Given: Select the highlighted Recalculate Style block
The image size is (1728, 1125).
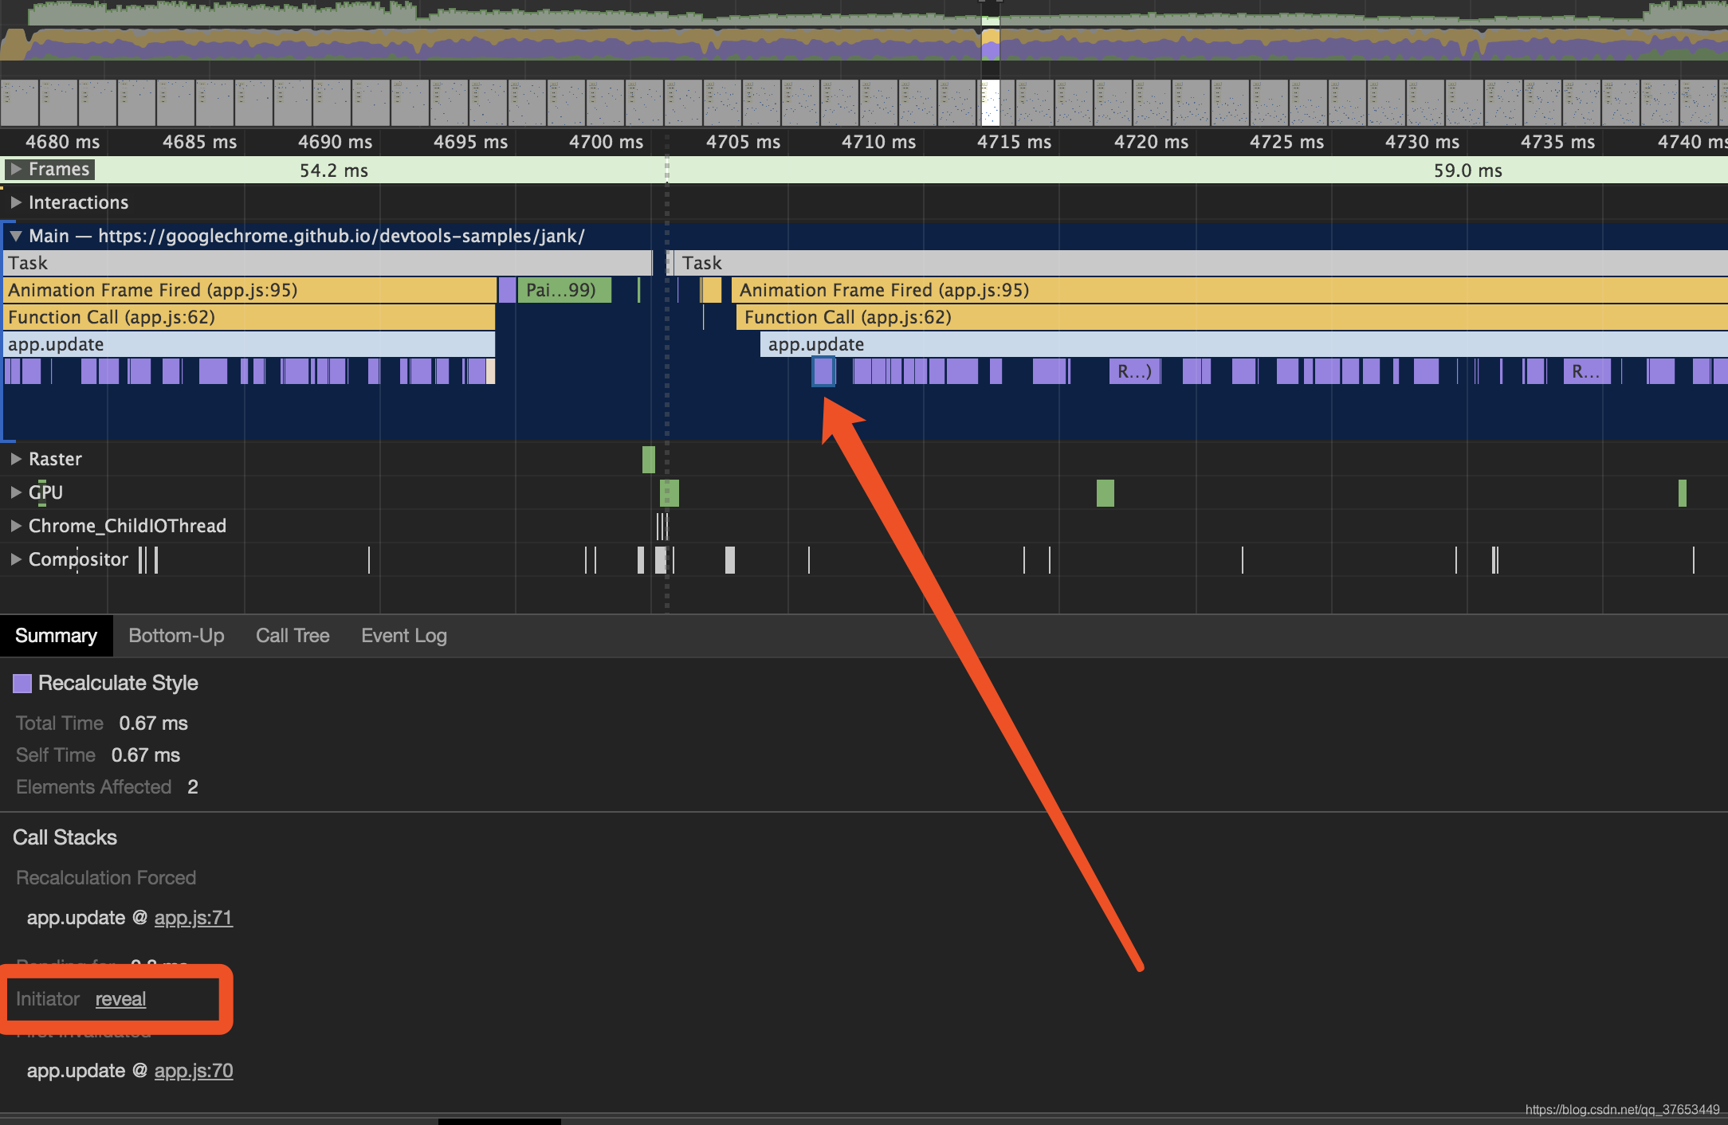Looking at the screenshot, I should [823, 371].
